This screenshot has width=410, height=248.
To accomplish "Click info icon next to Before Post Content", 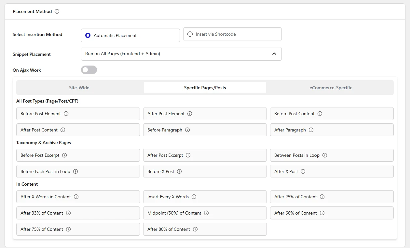I will [320, 114].
